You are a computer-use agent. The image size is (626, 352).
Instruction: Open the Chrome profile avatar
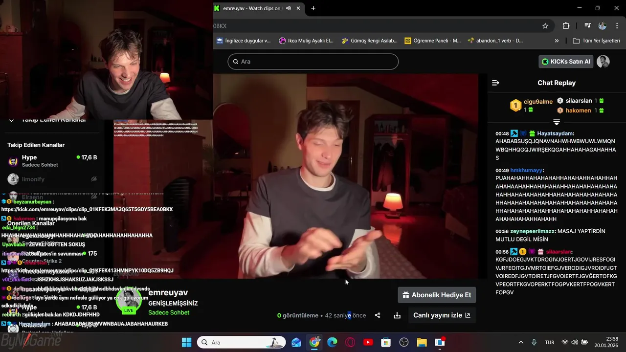point(603,26)
